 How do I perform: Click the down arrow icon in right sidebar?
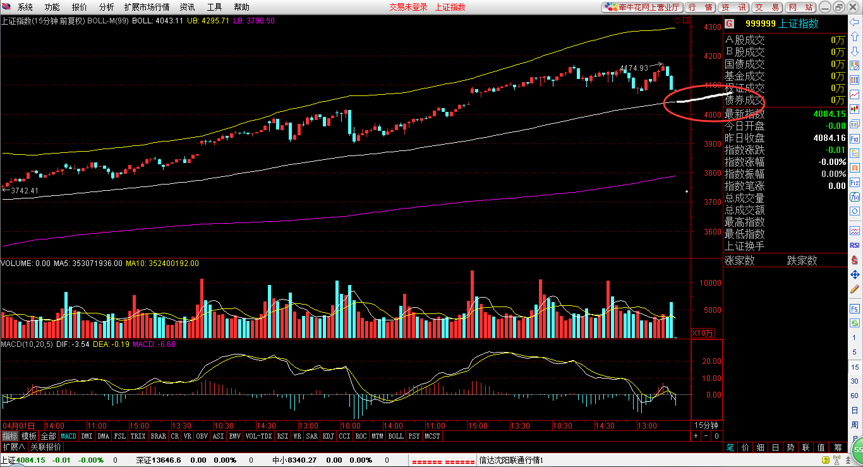855,51
